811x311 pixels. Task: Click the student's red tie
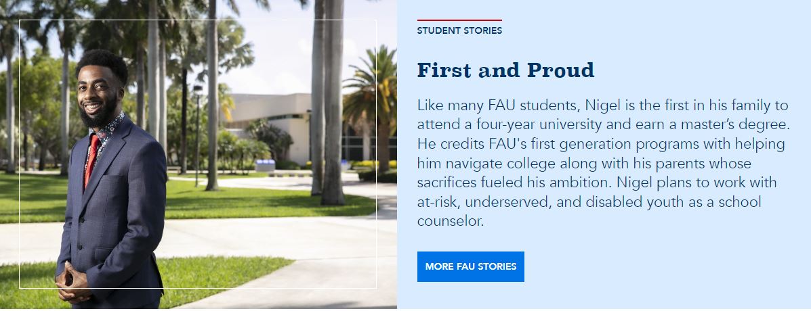coord(91,160)
